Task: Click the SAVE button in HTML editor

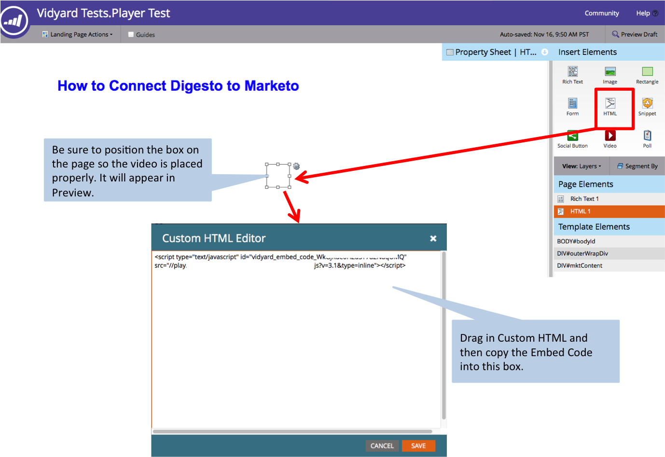Action: [x=418, y=446]
